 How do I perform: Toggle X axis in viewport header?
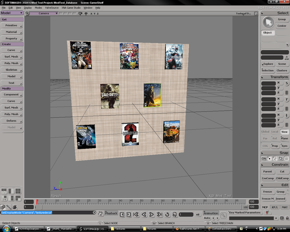tap(91, 14)
